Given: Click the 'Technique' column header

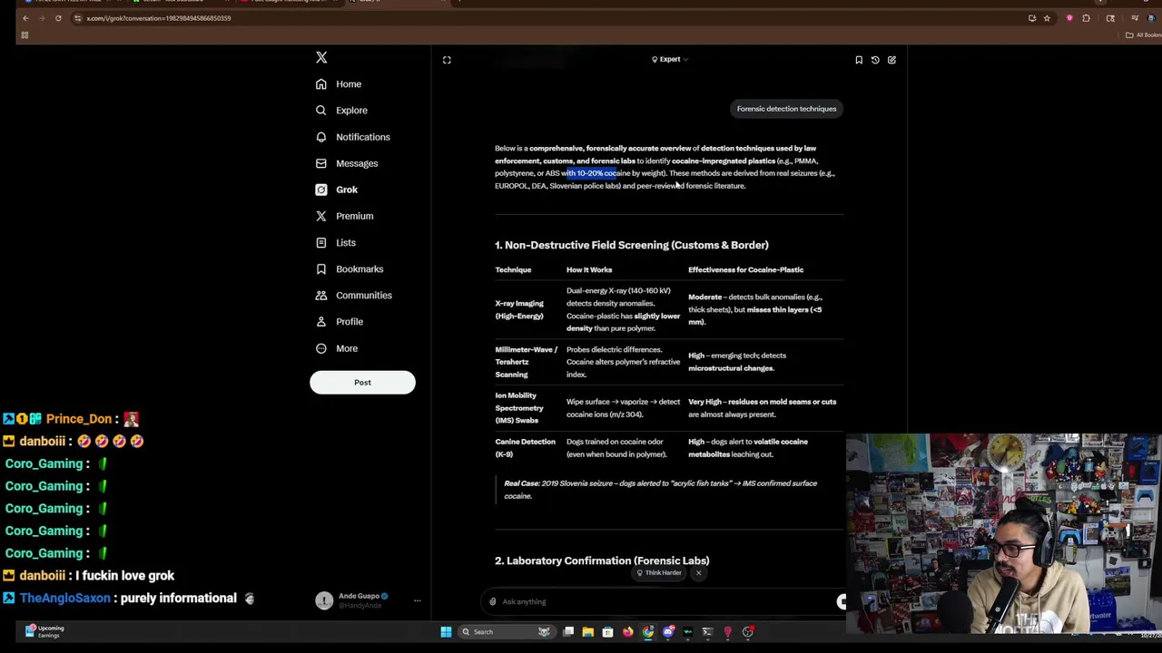Looking at the screenshot, I should [513, 270].
